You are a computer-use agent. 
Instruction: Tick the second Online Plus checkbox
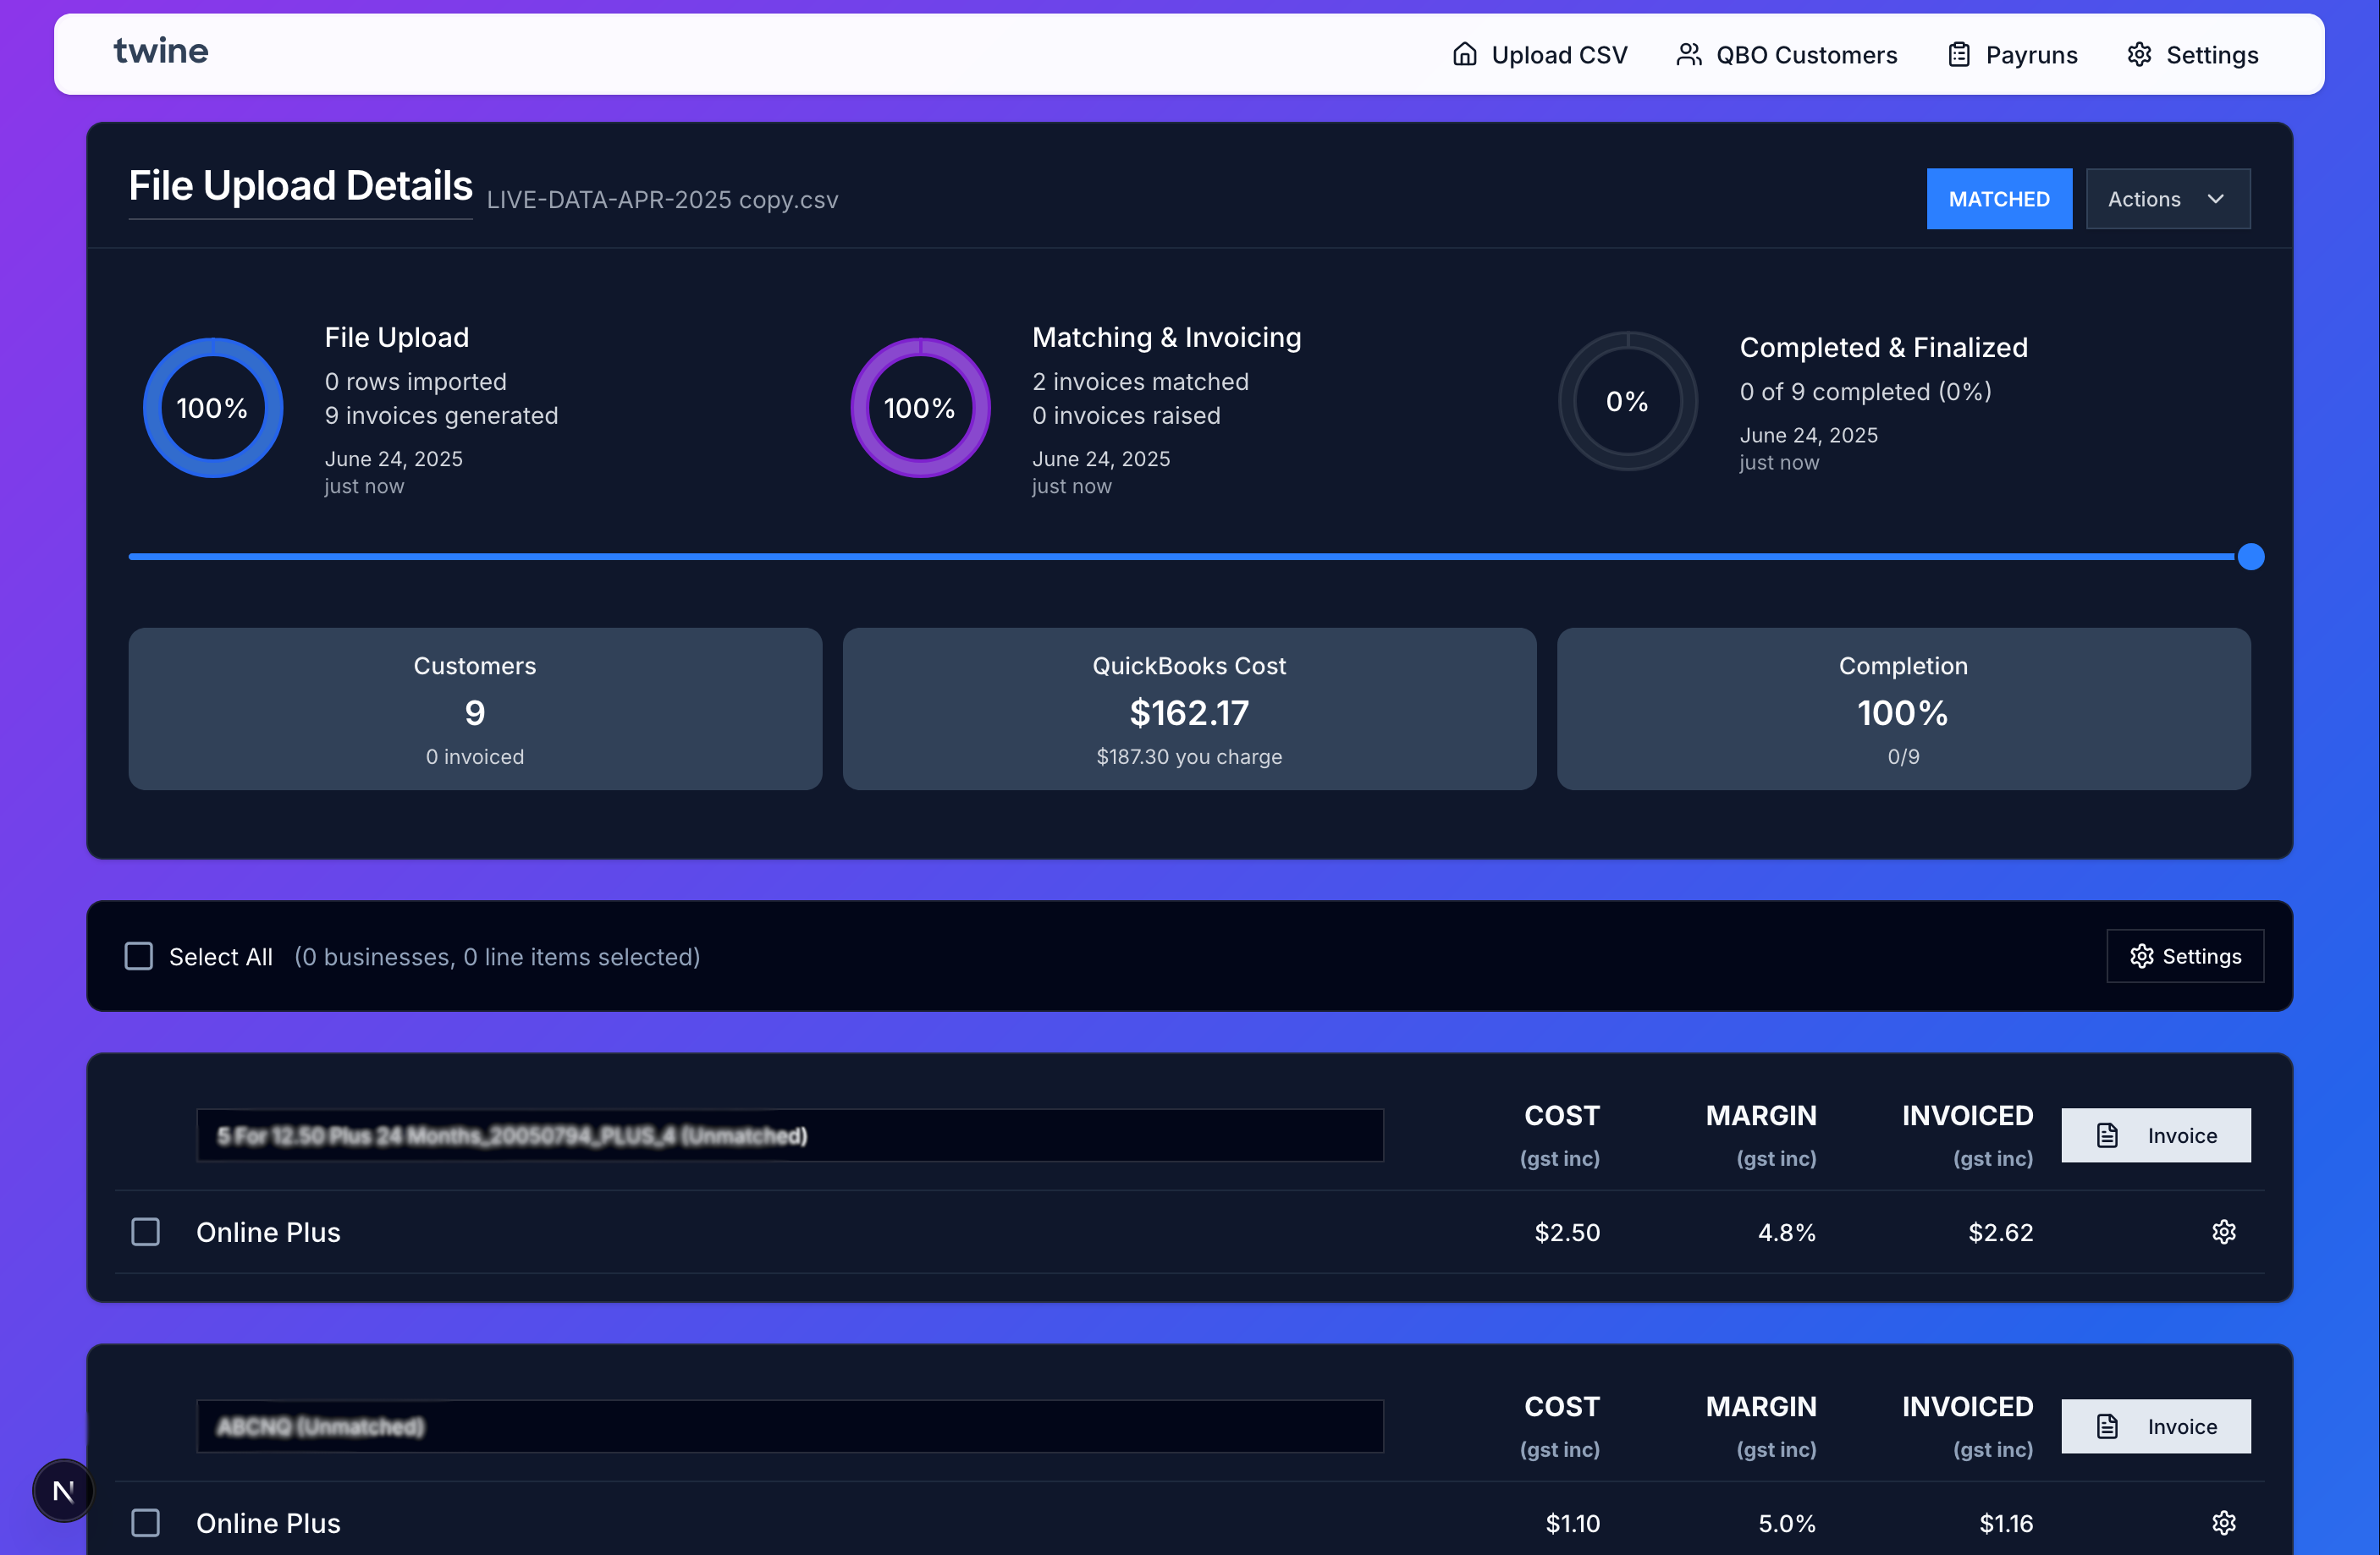coord(146,1522)
